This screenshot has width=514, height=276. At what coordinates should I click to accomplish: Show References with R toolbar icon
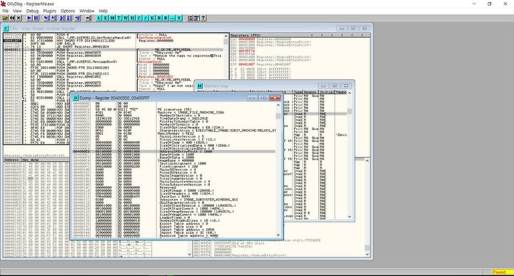[166, 18]
